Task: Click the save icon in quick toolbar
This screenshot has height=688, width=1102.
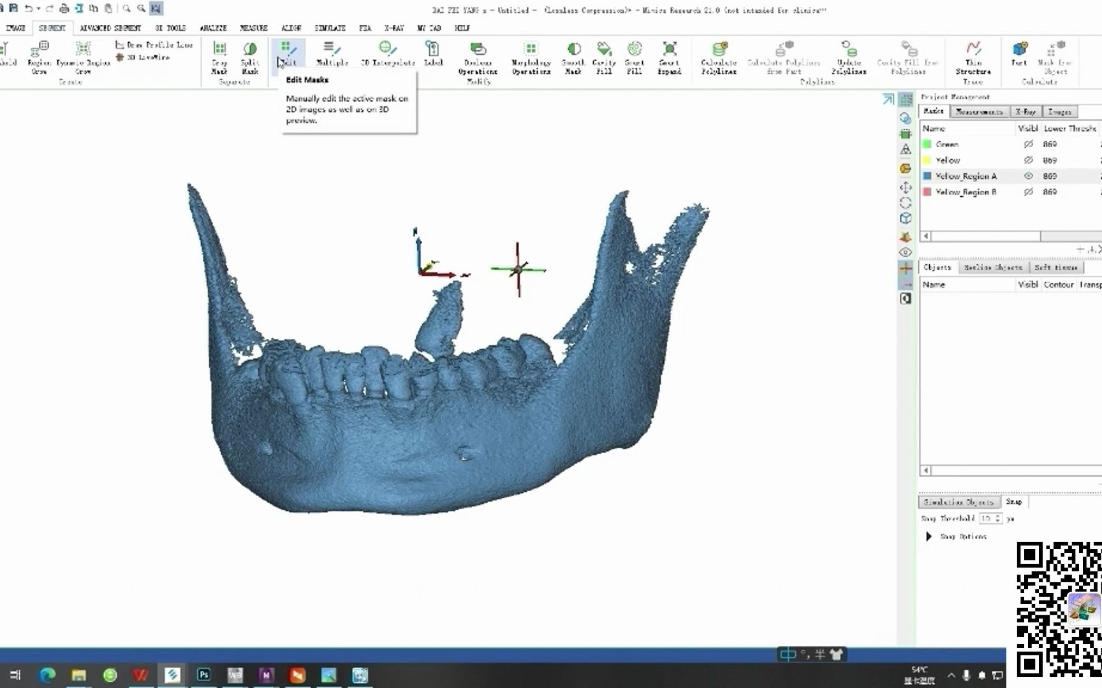Action: (x=13, y=8)
